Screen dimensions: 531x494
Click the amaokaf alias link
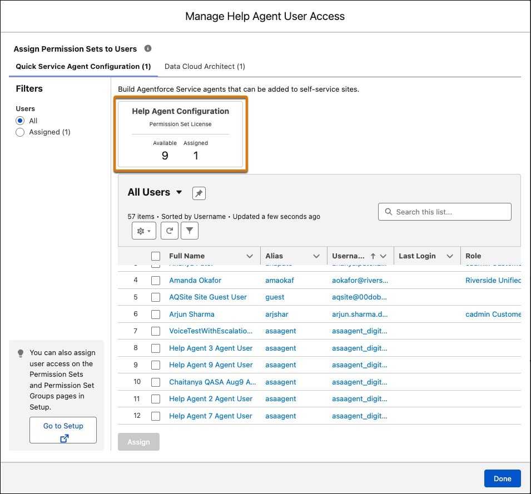[x=279, y=280]
